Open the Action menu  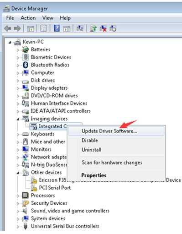[x=28, y=18]
